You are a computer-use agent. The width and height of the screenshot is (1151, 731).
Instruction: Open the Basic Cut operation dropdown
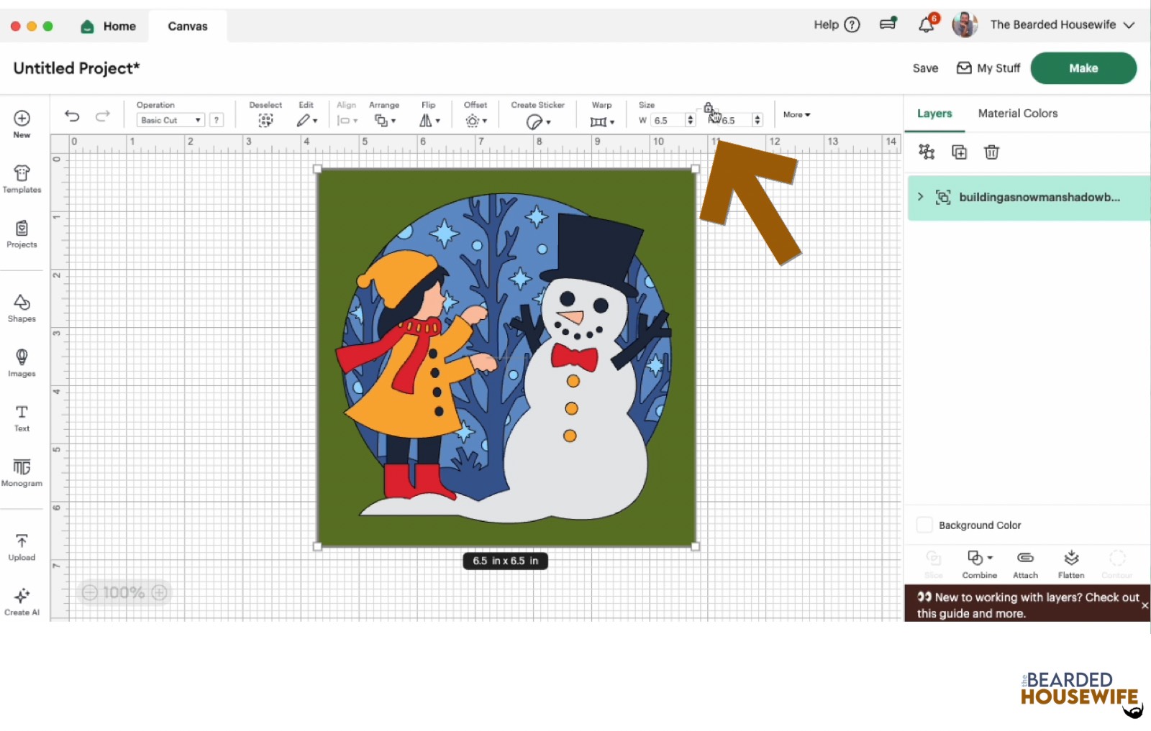coord(169,120)
